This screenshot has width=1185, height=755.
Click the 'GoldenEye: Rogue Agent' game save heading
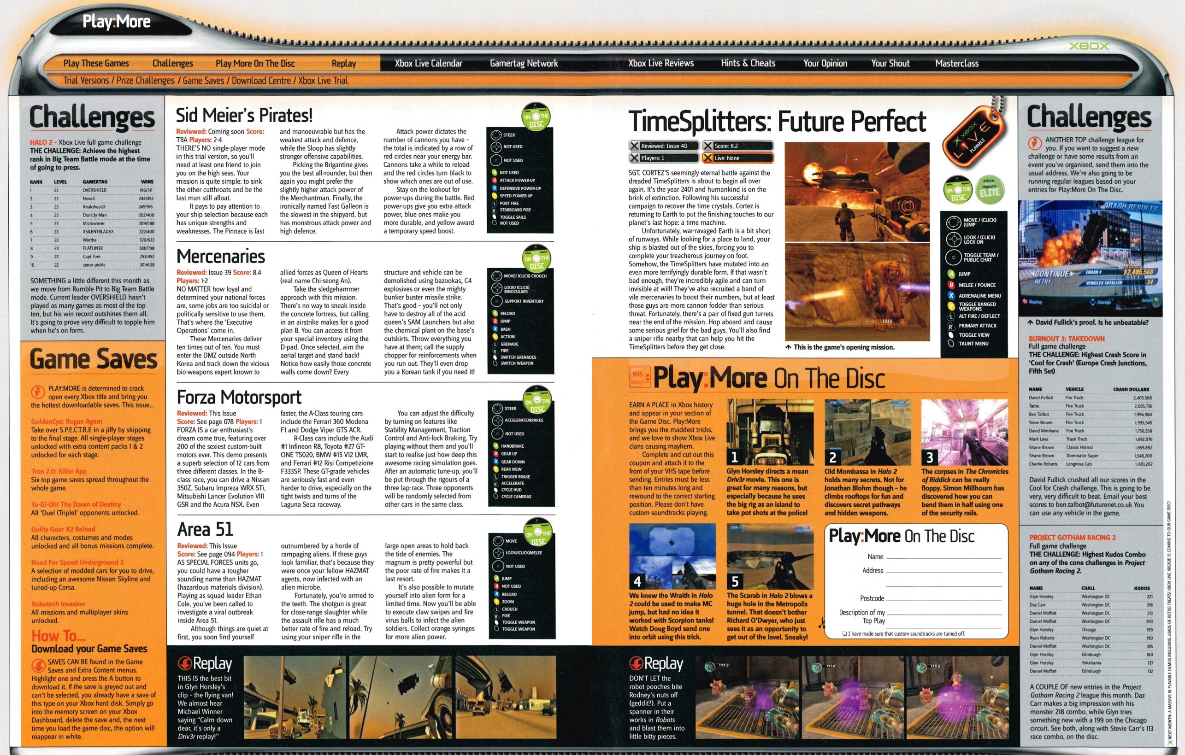(66, 421)
